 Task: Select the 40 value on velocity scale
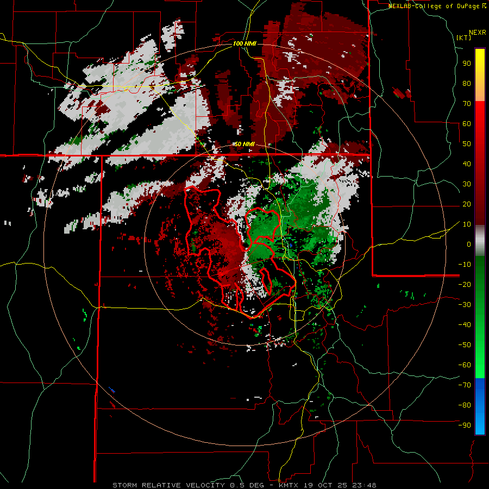click(467, 164)
